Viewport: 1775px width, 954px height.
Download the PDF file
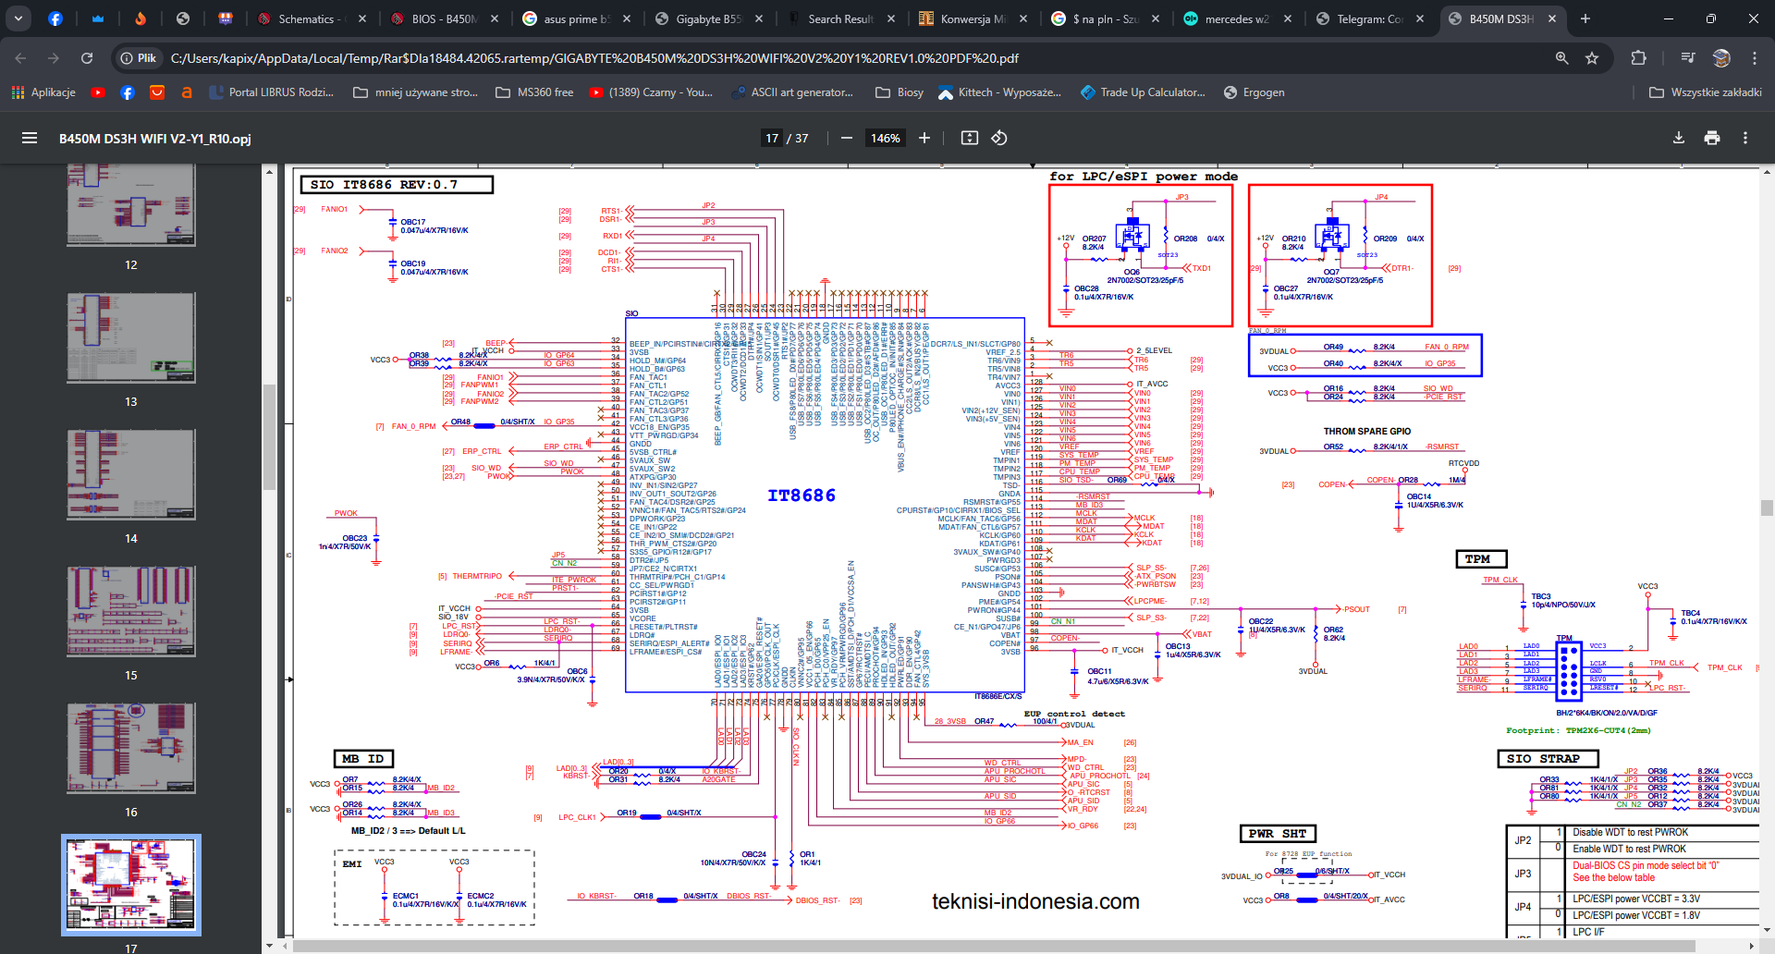pyautogui.click(x=1678, y=138)
